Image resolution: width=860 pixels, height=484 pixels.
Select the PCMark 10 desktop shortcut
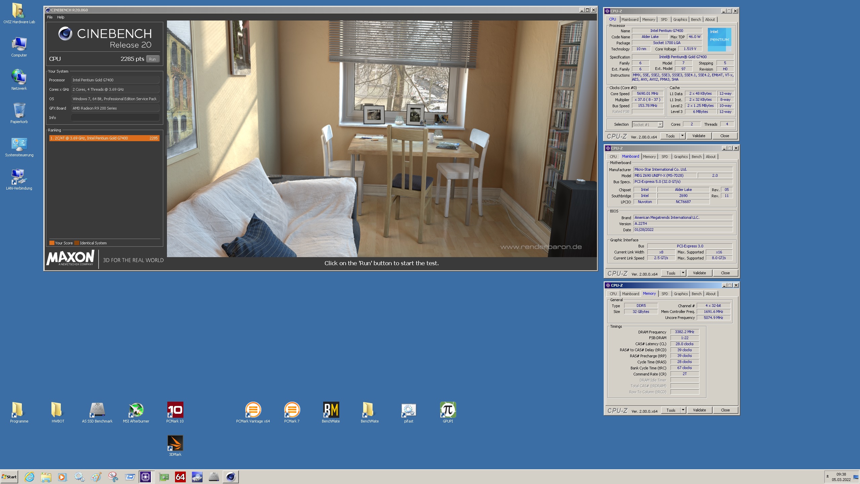(175, 412)
